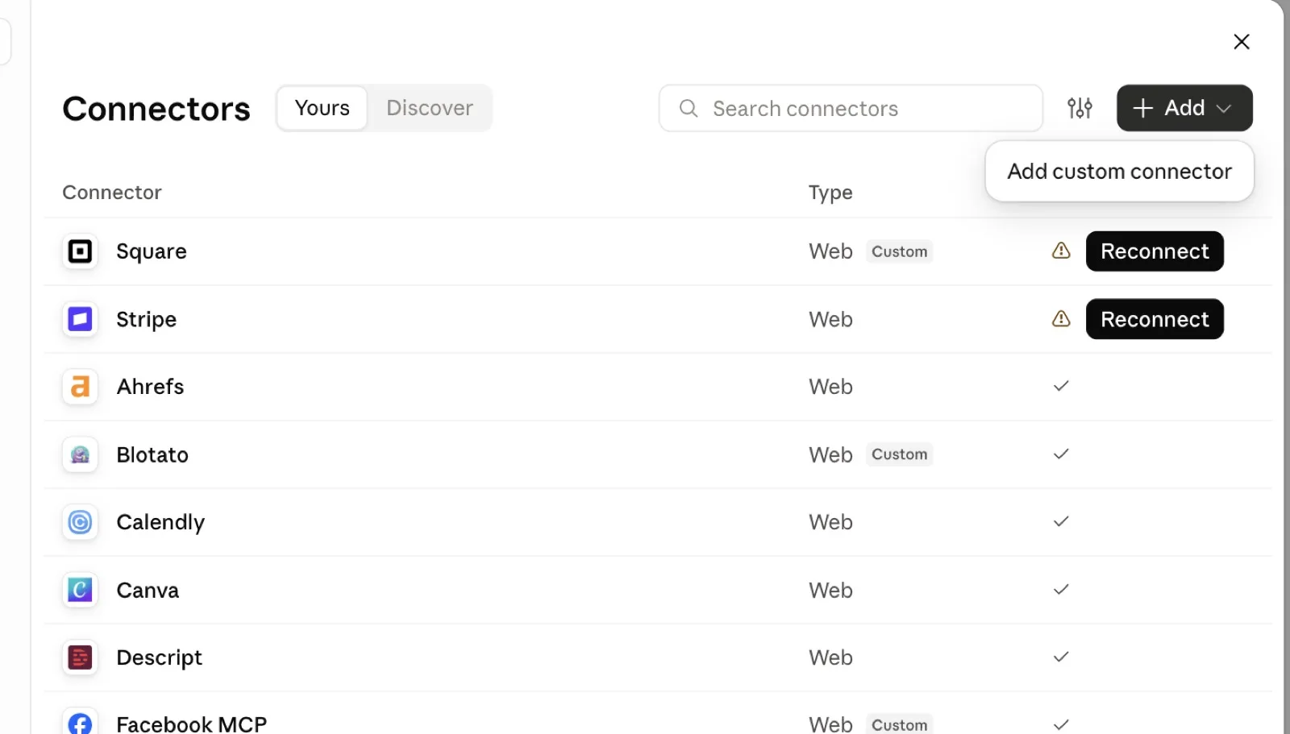Click the Blotato connector icon
Viewport: 1290px width, 734px height.
pos(80,454)
